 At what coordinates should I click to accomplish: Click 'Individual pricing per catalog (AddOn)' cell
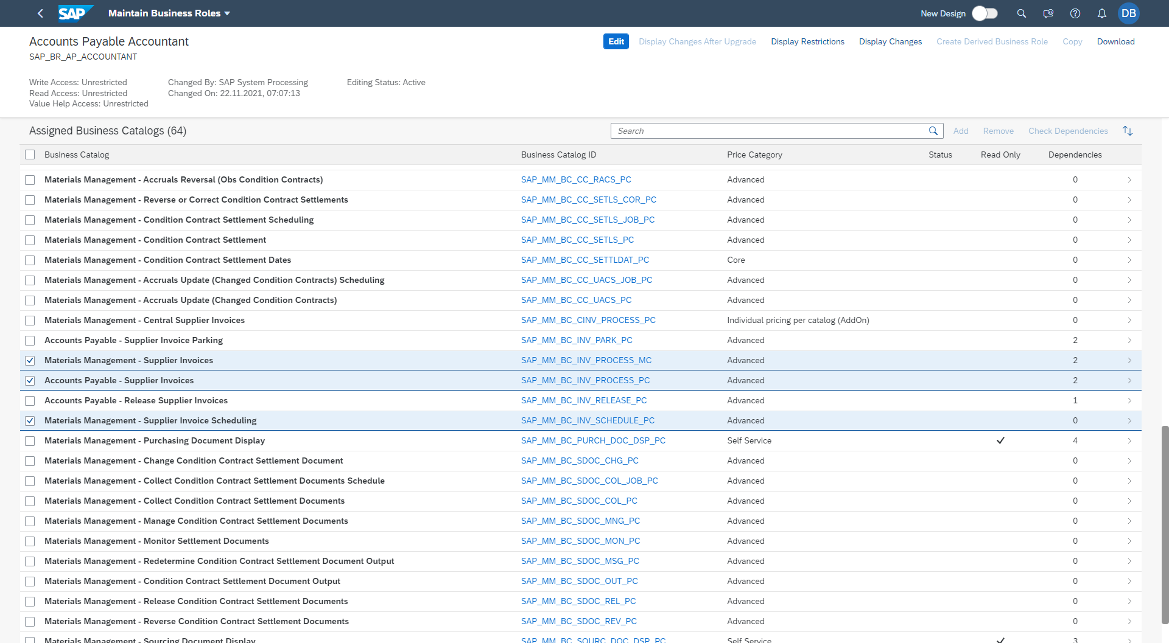pyautogui.click(x=798, y=320)
